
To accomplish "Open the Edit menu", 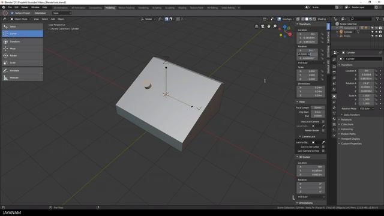I will click(x=16, y=7).
